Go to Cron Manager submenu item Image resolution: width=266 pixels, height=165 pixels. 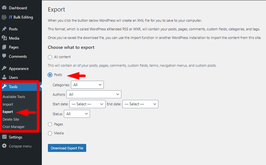pos(13,127)
